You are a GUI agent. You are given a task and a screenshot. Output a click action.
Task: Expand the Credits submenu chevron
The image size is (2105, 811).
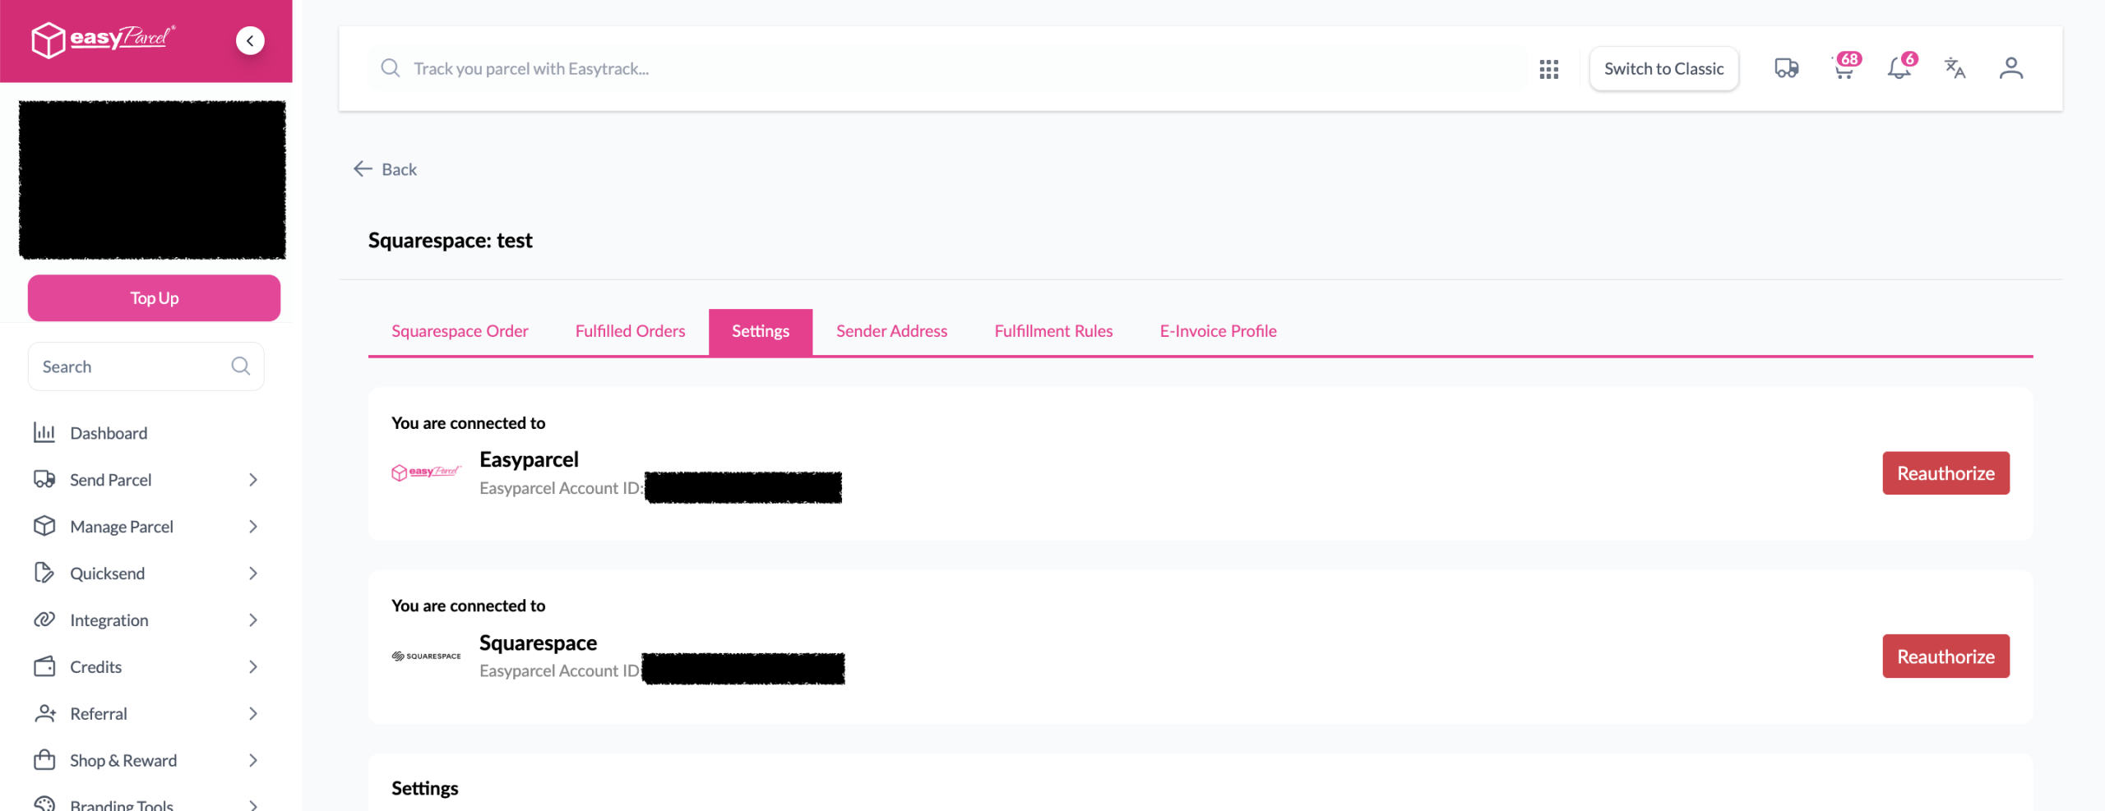(253, 667)
